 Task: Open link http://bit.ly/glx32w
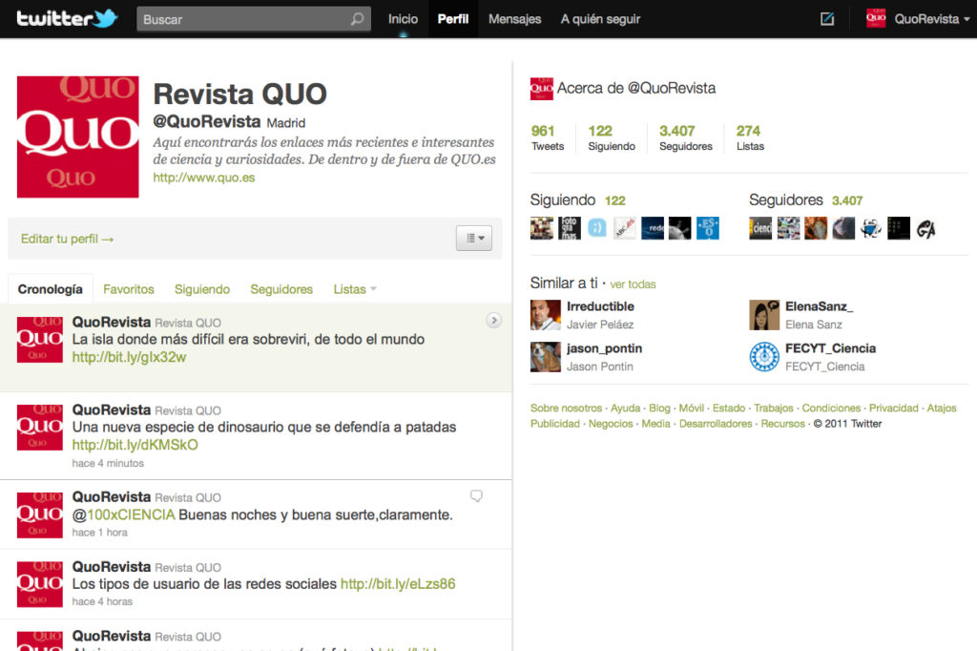coord(129,357)
